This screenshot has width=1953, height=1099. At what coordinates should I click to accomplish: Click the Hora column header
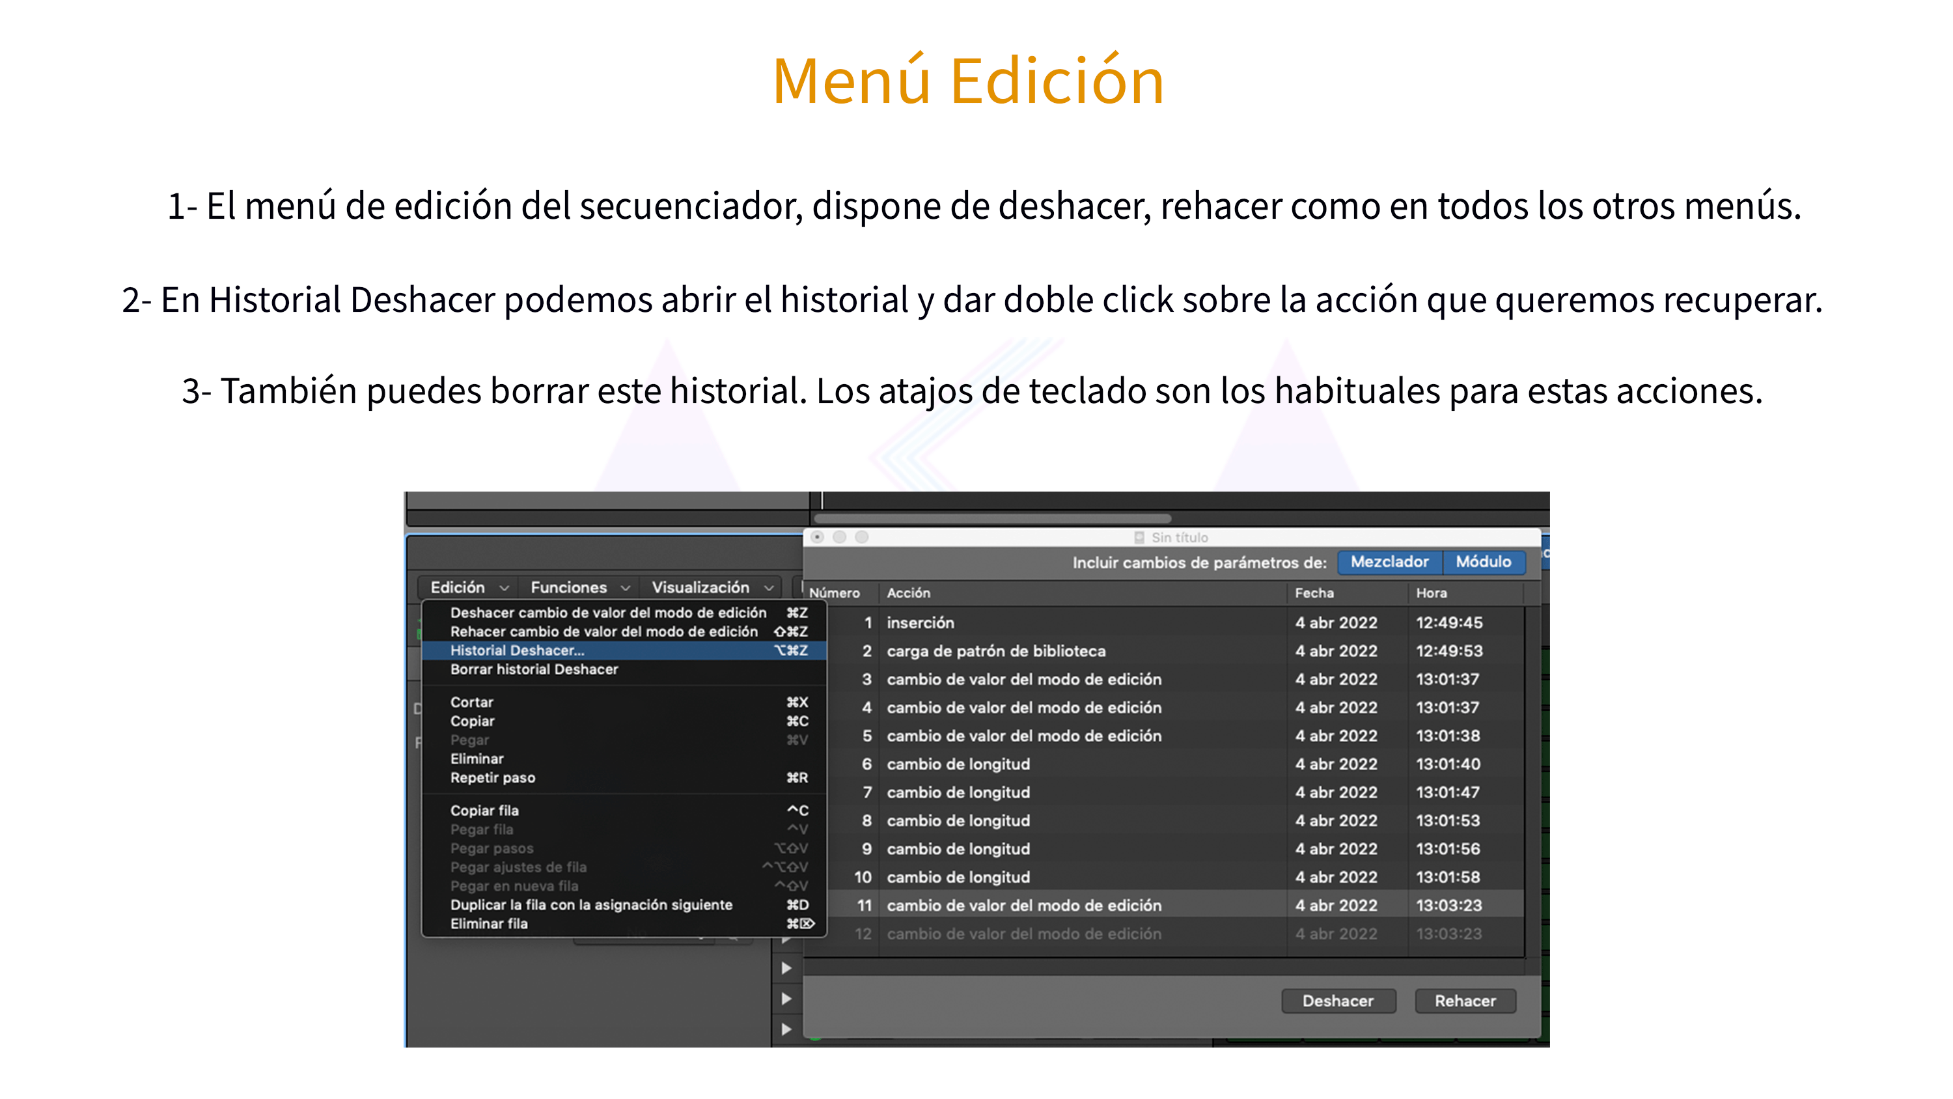click(1465, 593)
